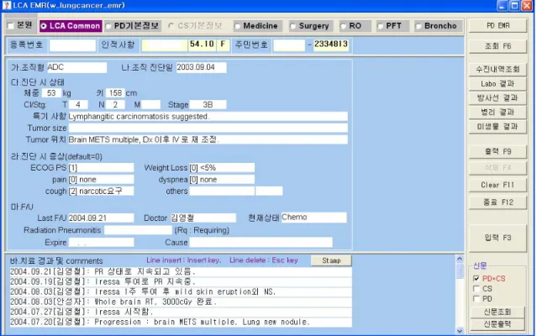Click the first others input field
537x336 pixels.
click(222, 191)
